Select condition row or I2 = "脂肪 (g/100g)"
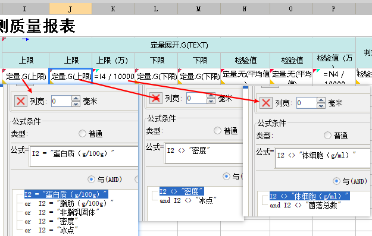Screen dimensions: 372x236 (69, 203)
